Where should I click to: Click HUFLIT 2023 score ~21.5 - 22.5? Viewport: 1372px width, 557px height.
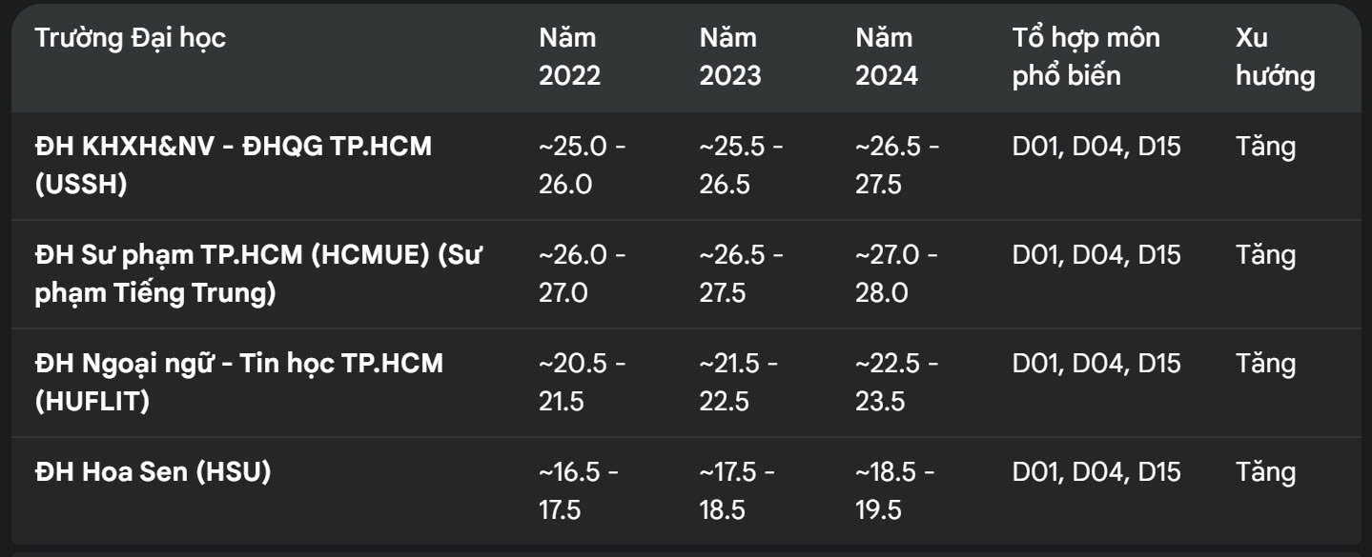[x=739, y=383]
